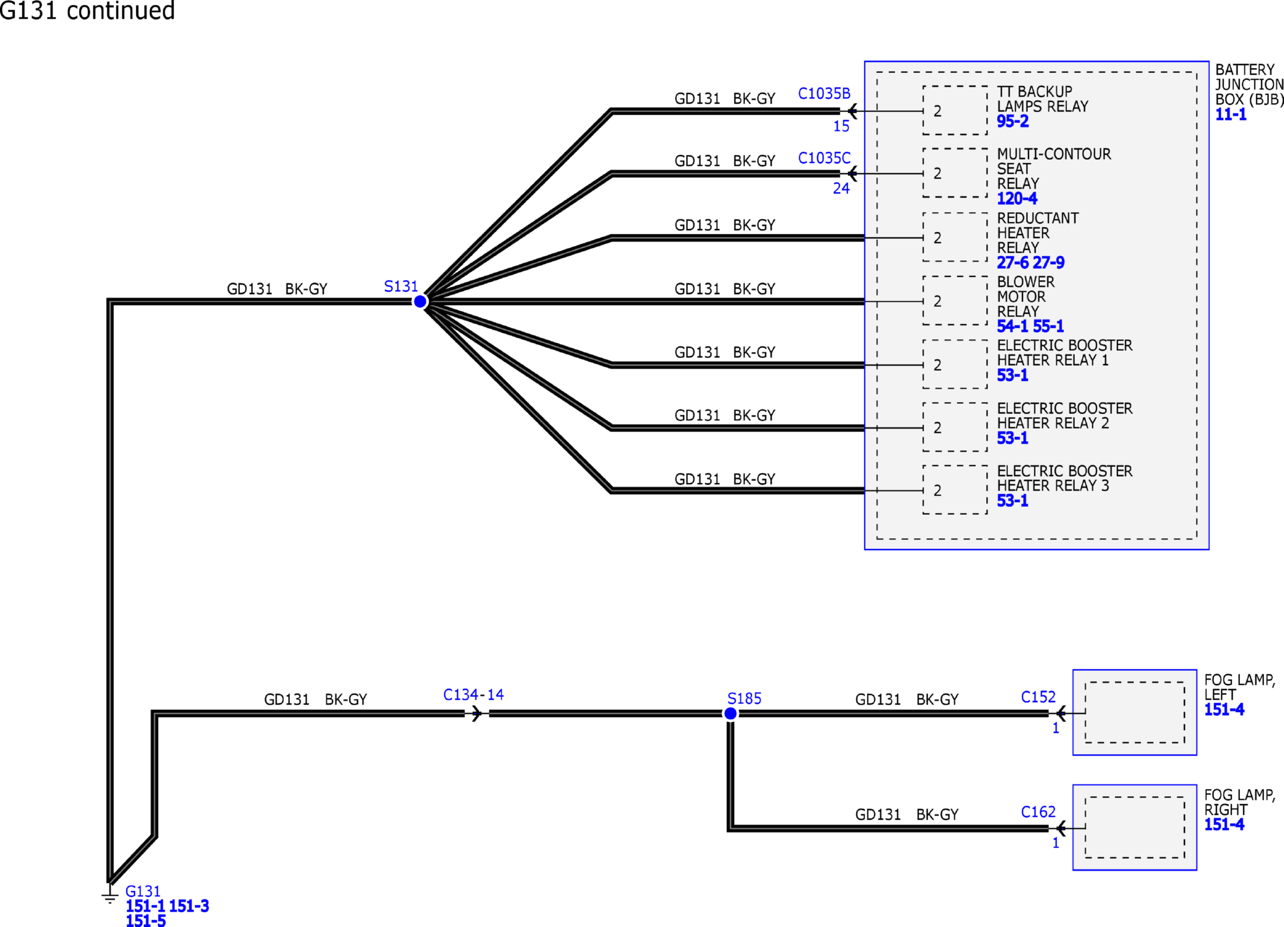This screenshot has height=927, width=1284.
Task: Click the Fog Lamp, Right component box
Action: 1135,828
